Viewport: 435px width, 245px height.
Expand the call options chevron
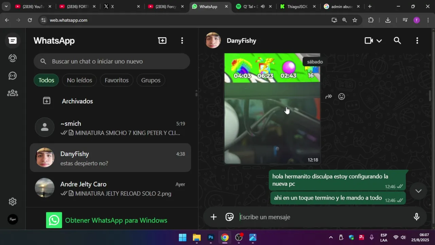379,41
